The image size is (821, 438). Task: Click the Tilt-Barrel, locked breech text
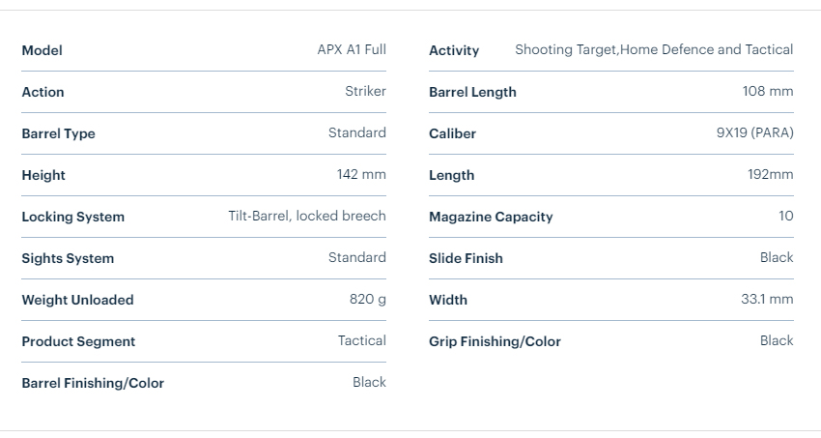pyautogui.click(x=306, y=216)
